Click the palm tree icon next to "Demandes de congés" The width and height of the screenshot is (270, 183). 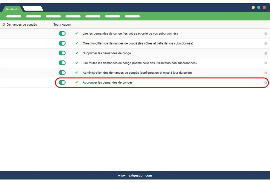pos(4,24)
